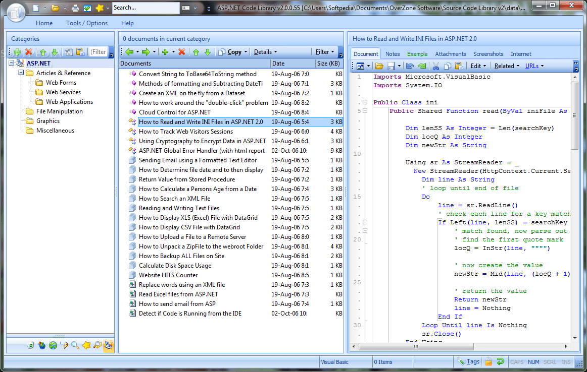
Task: Click the scissors cut icon in editor toolbar
Action: point(436,66)
